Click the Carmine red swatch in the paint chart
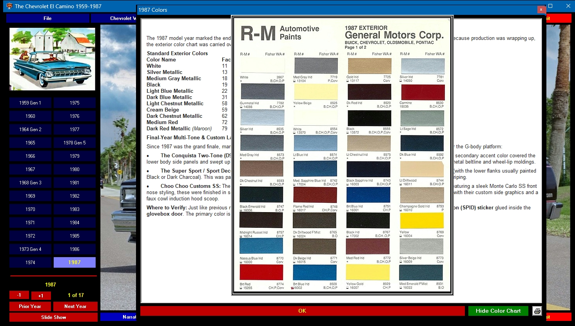 pyautogui.click(x=422, y=92)
